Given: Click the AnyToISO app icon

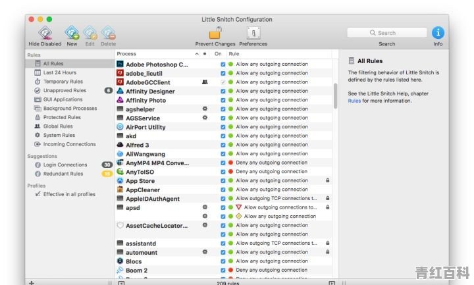Looking at the screenshot, I should click(x=120, y=172).
